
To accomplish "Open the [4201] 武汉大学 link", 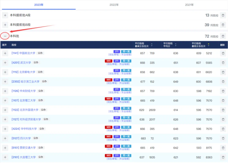I will [21, 63].
